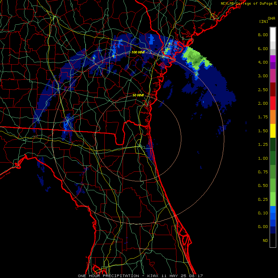
Task: Click the 4.00 legend value
Action: tap(263, 62)
